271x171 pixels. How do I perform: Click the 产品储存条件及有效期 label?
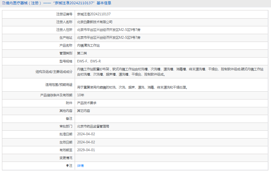pyautogui.click(x=56, y=95)
